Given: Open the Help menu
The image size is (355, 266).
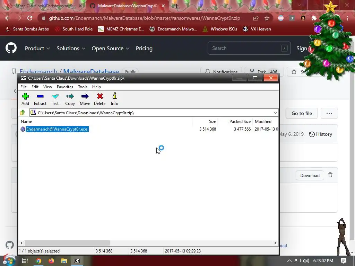Looking at the screenshot, I should point(96,87).
